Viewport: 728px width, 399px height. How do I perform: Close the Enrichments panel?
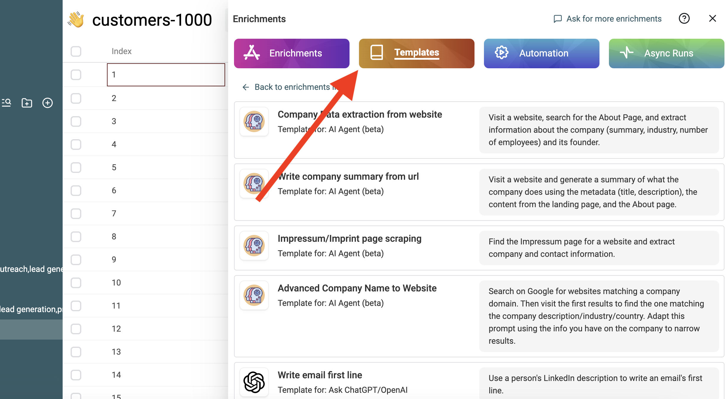(712, 19)
